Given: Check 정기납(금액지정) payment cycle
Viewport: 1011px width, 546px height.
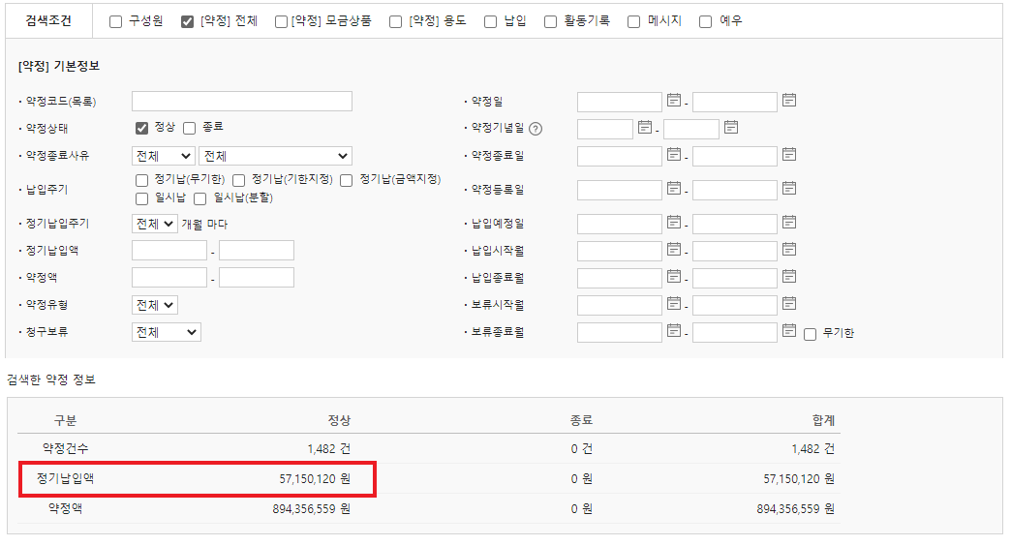Looking at the screenshot, I should (x=347, y=180).
